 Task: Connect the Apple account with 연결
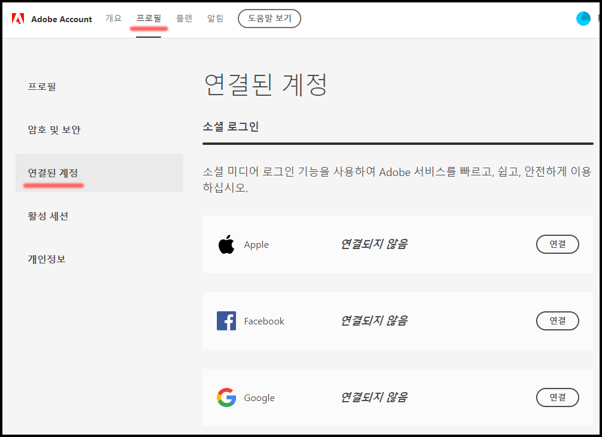(x=558, y=244)
